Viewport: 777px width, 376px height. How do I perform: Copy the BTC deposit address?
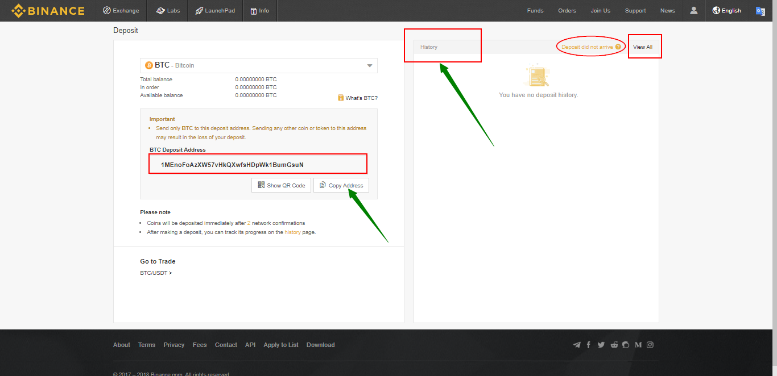point(341,185)
